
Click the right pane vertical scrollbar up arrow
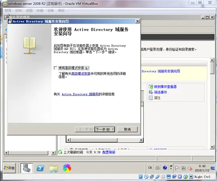(x=212, y=60)
